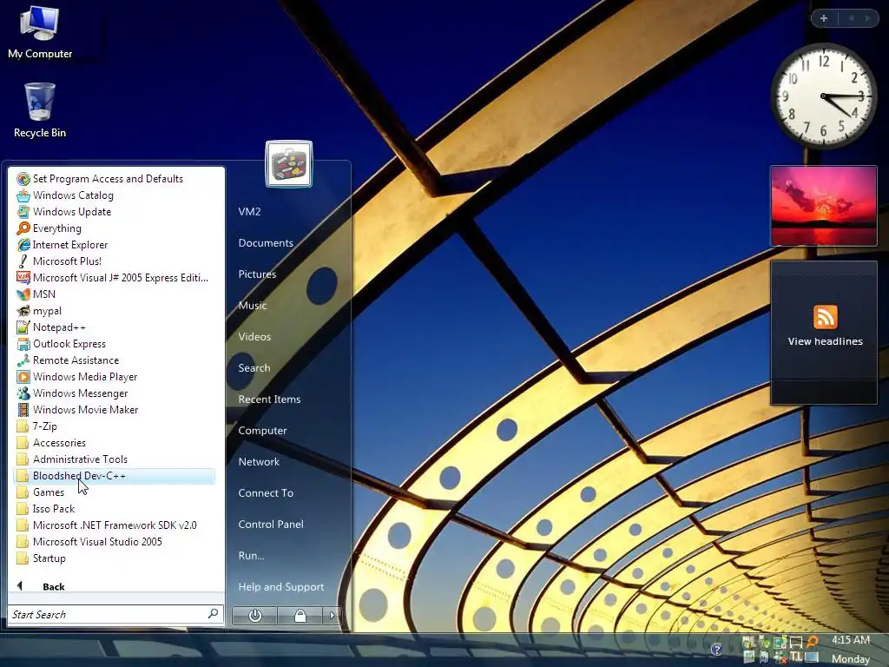
Task: Open Recent Items in Start menu
Action: (269, 399)
